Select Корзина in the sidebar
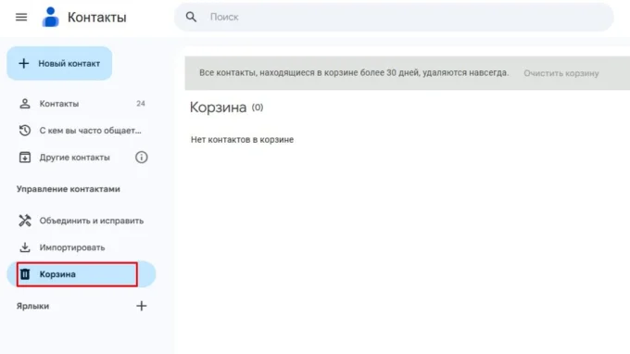Viewport: 630px width, 354px height. pos(82,274)
